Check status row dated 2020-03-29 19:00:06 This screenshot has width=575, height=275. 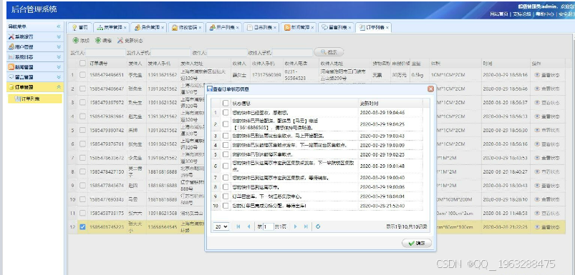click(x=226, y=187)
